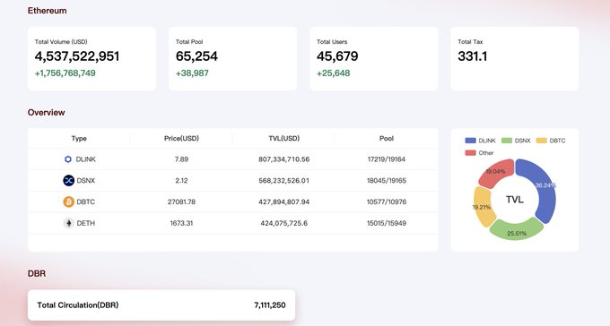Click pool value 15015/15949
The height and width of the screenshot is (326, 610).
(387, 223)
